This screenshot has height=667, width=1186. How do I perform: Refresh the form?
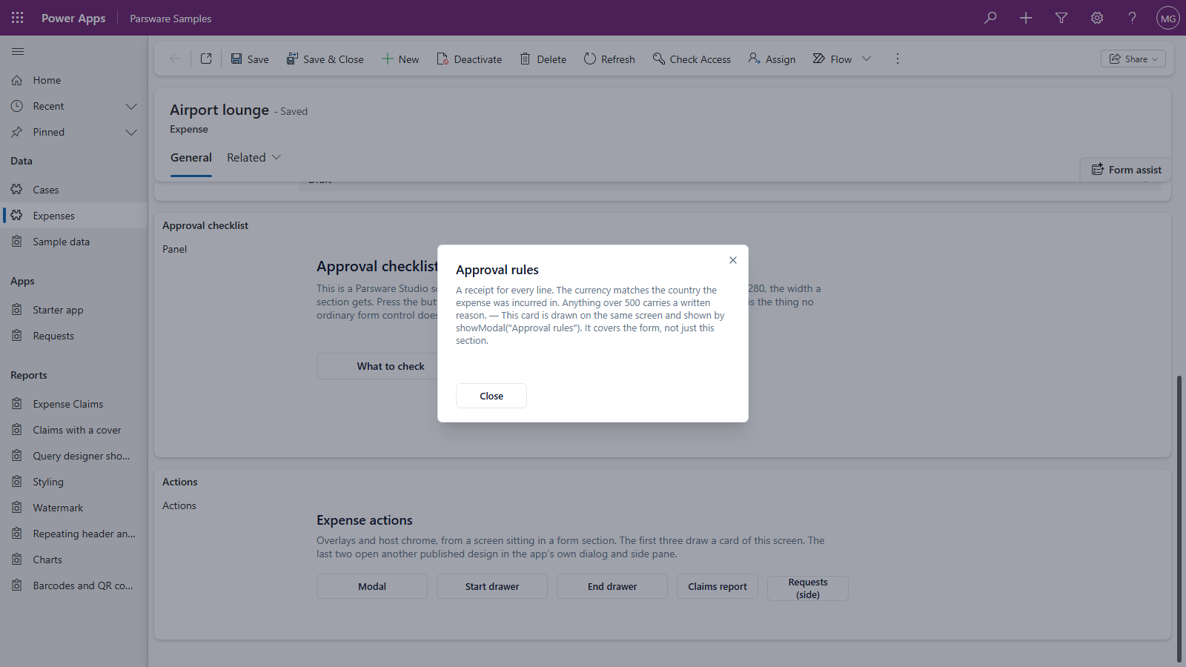609,59
